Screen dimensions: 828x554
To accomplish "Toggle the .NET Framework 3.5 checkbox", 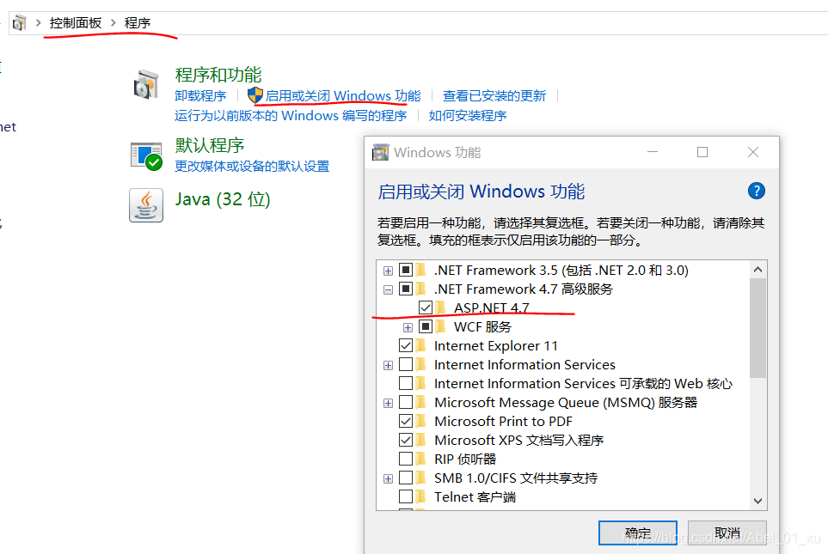I will tap(406, 271).
